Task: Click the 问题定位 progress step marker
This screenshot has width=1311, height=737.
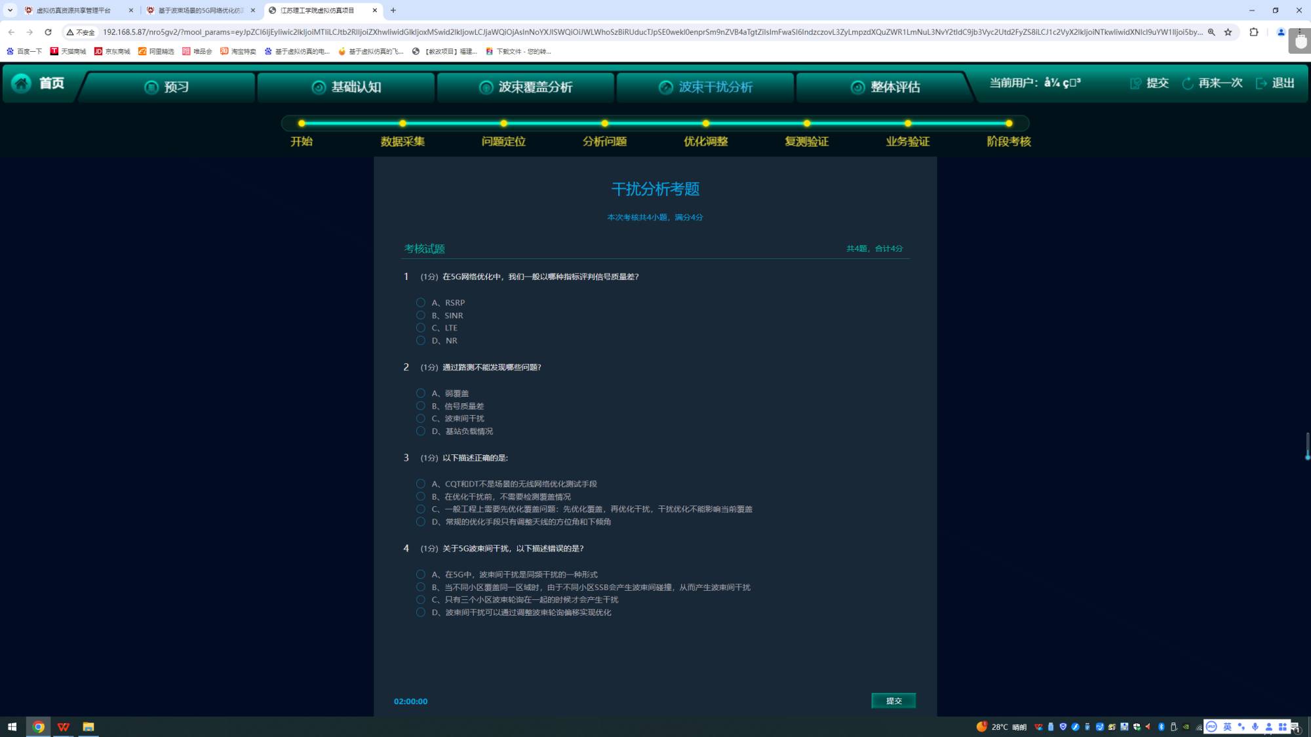Action: [x=503, y=123]
